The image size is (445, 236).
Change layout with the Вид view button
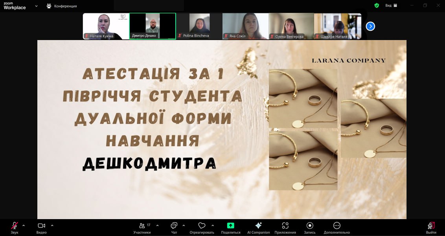coord(391,5)
